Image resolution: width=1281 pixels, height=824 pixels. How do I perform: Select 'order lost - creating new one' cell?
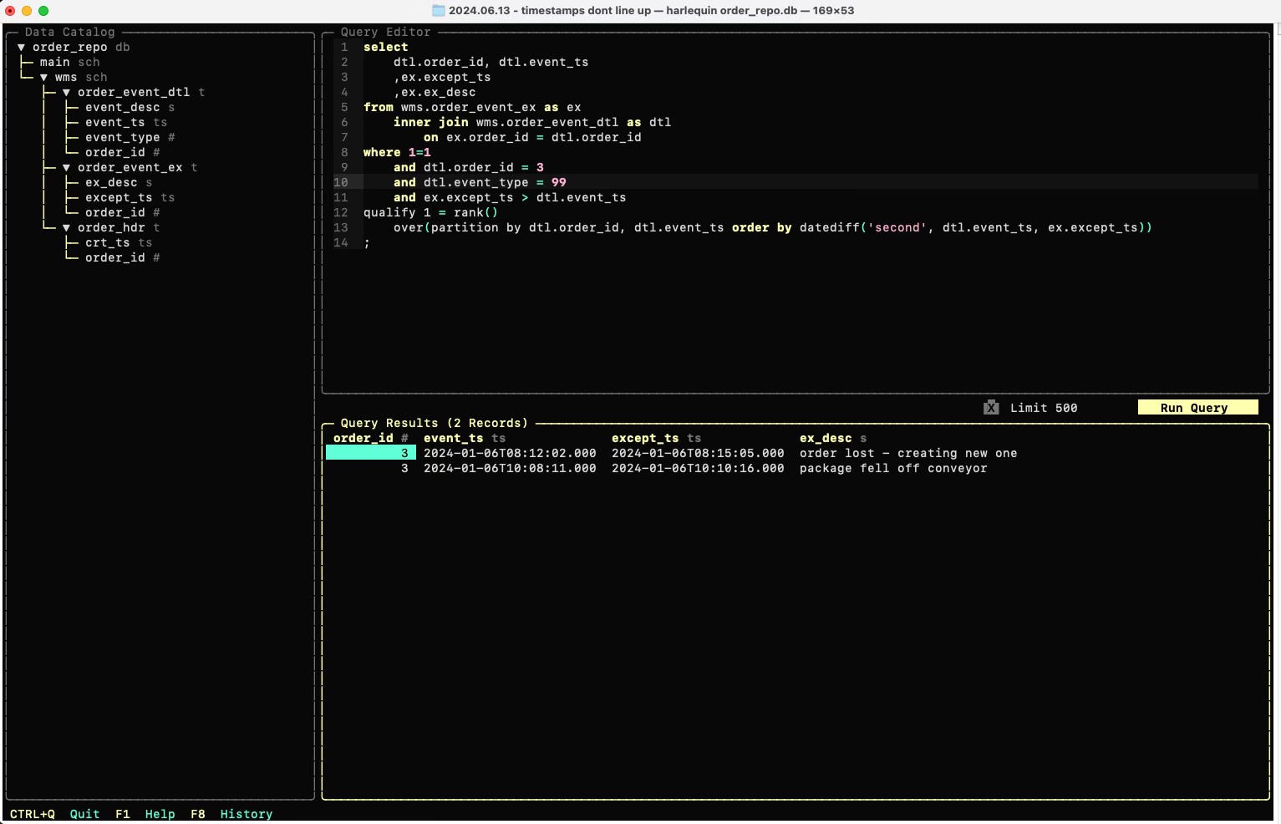[908, 454]
